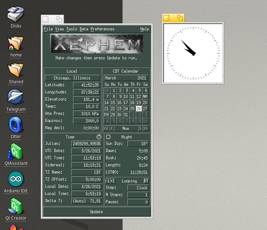Go to next month with > button
Viewport: 267px width, 230px height.
pyautogui.click(x=140, y=128)
